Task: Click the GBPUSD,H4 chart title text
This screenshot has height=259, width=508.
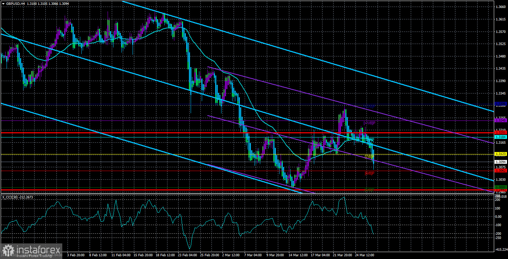Action: tap(15, 3)
